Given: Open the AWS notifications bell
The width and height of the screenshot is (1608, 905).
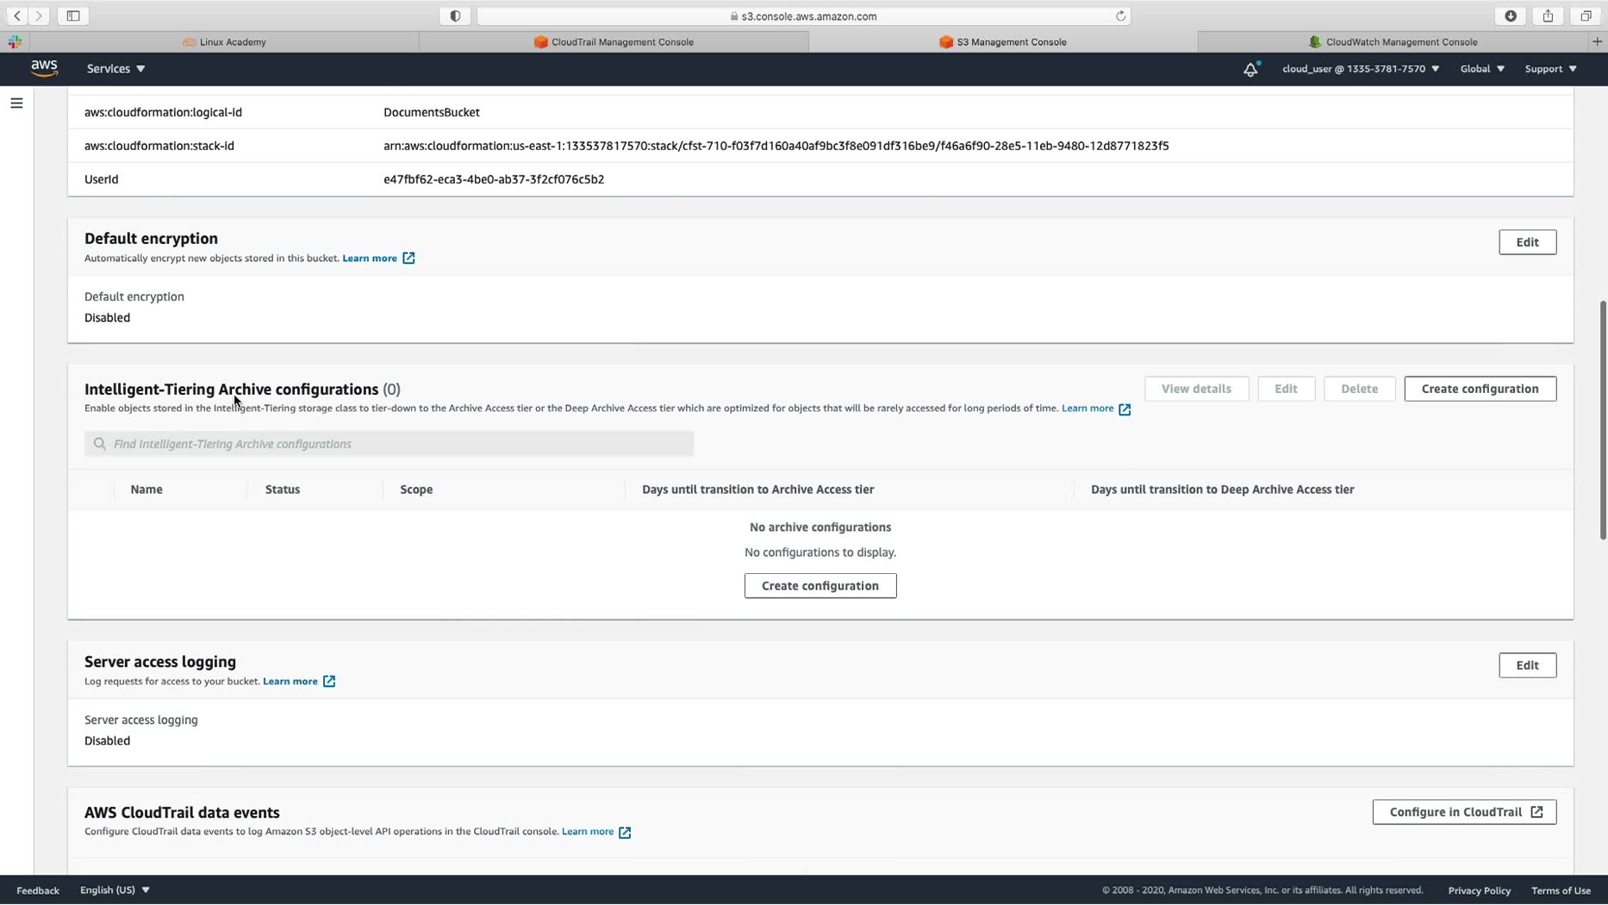Looking at the screenshot, I should (1250, 69).
